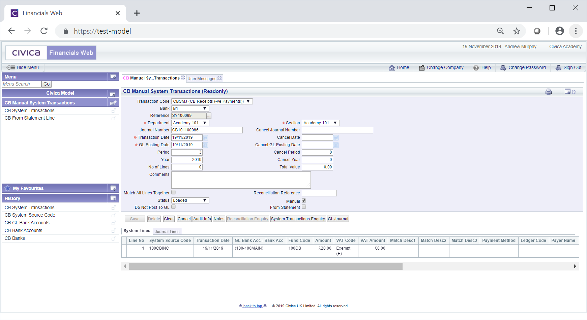Open the Status Loaded dropdown

click(190, 200)
